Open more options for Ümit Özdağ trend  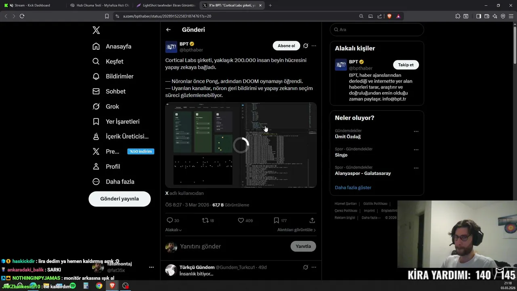(416, 131)
